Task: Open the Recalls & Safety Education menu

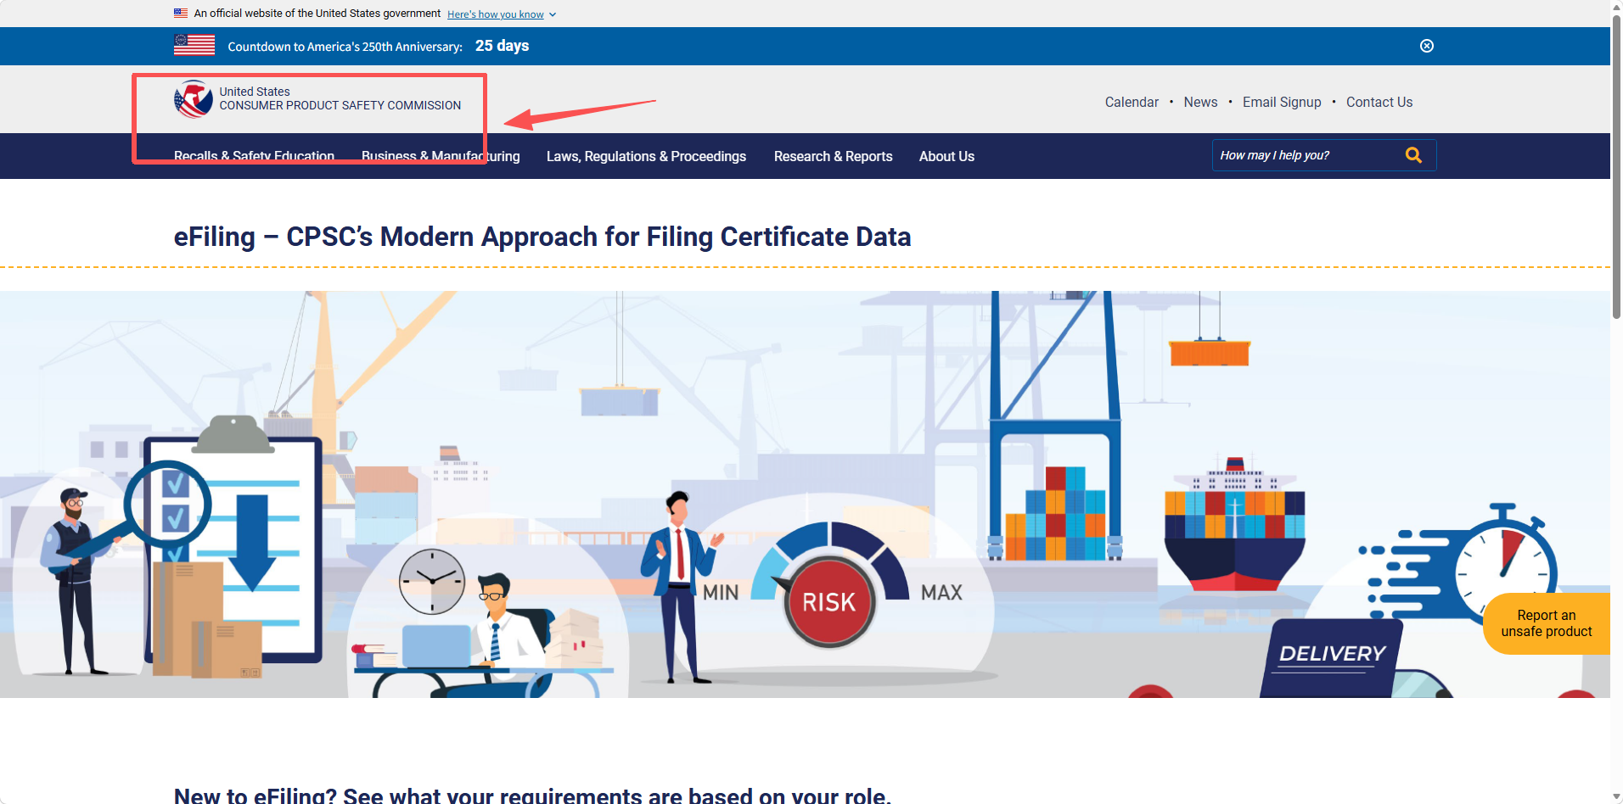Action: click(254, 156)
